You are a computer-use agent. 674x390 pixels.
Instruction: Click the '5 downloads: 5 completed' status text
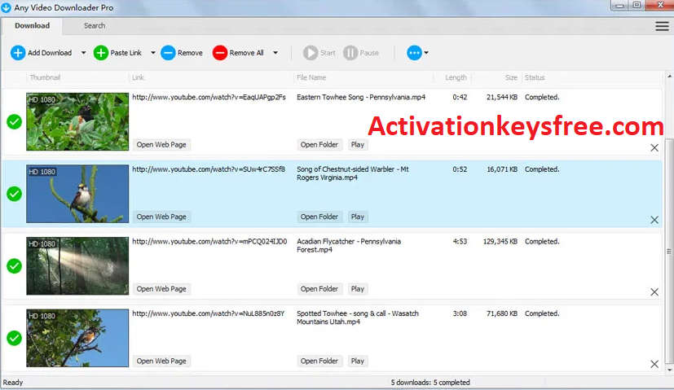430,383
